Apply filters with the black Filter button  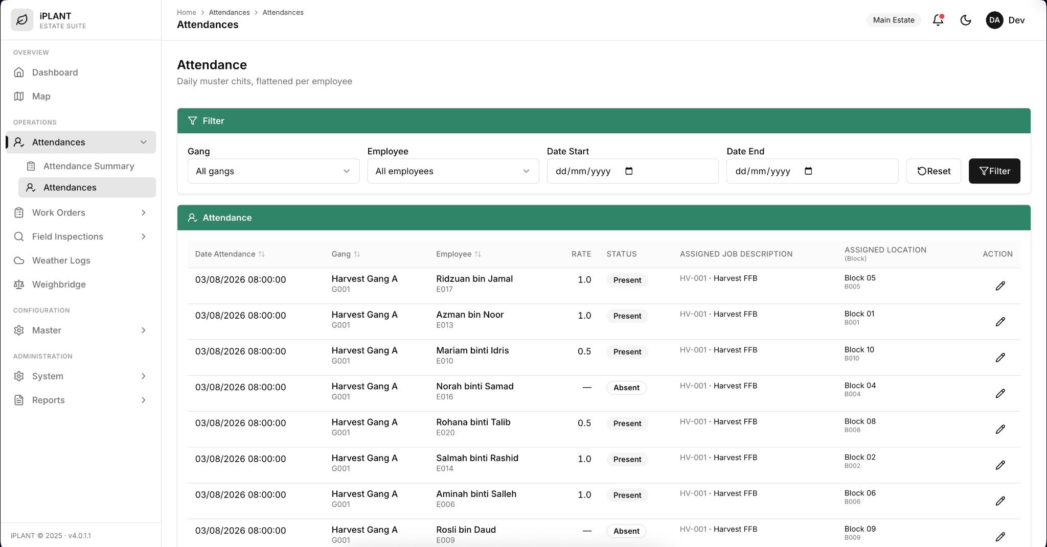(x=994, y=171)
